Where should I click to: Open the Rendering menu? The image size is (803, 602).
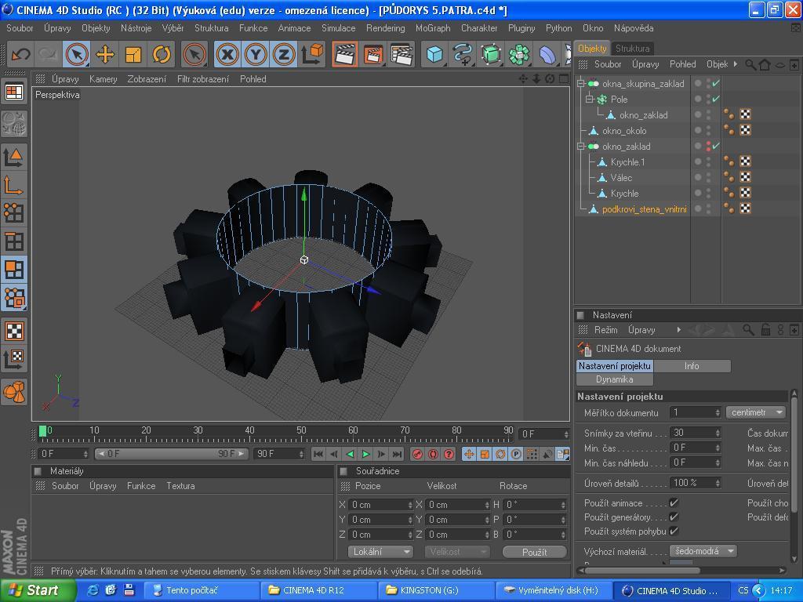[385, 28]
